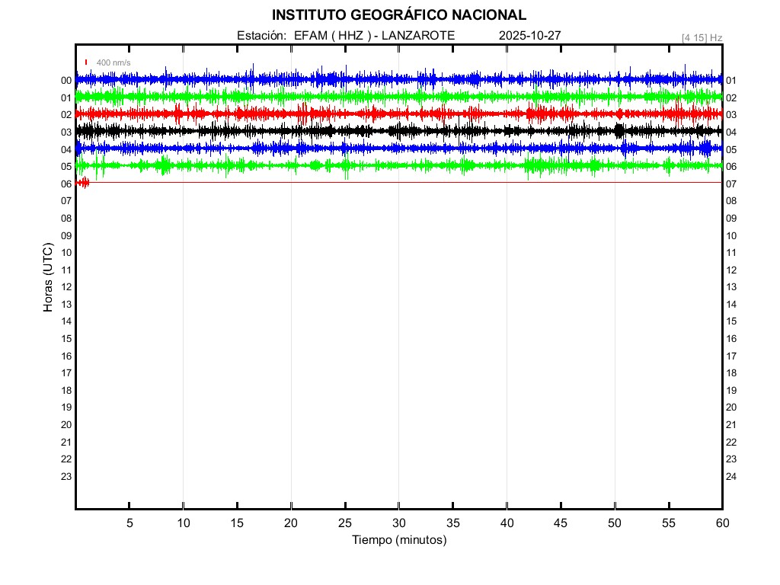Click the [4 15] Hz filter label
Screen dimensions: 780x585
click(702, 37)
